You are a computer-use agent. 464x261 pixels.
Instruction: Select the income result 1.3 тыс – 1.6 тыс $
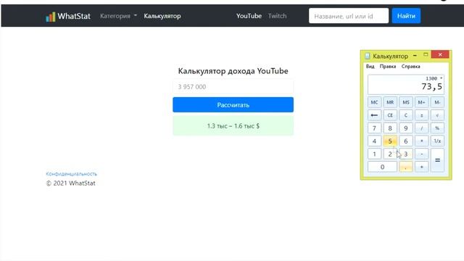(x=233, y=125)
